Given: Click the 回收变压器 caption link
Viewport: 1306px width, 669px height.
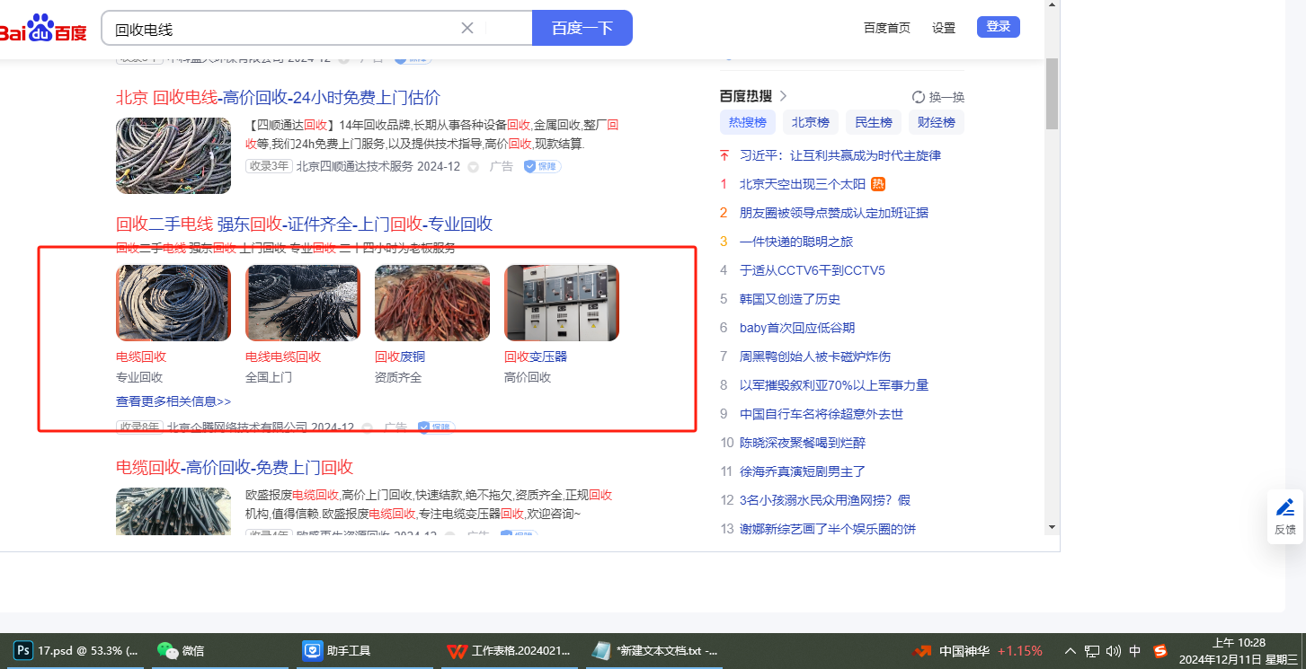Looking at the screenshot, I should [536, 357].
